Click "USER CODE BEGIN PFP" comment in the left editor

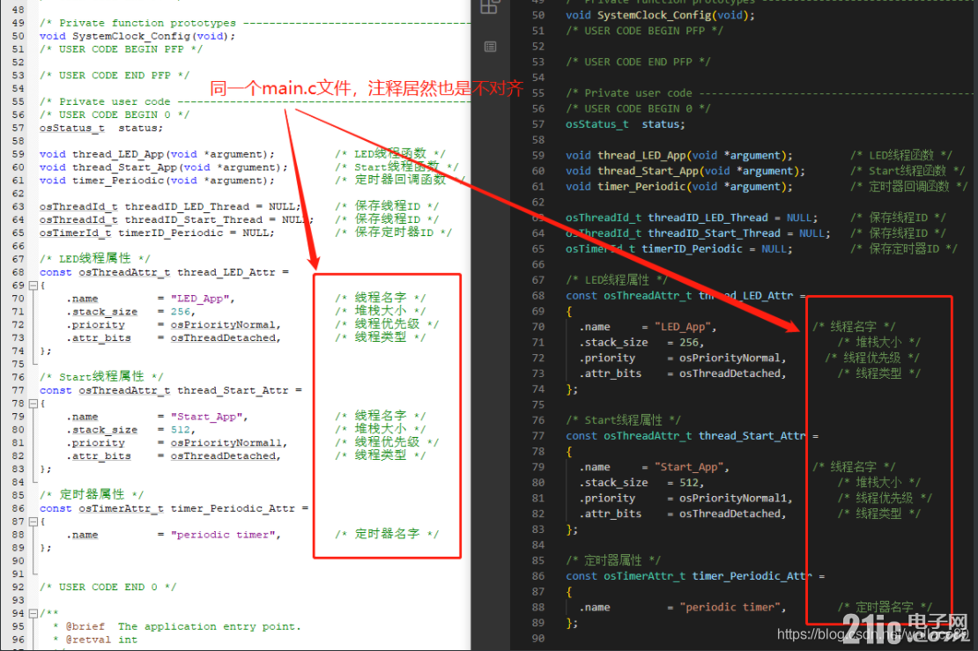pyautogui.click(x=121, y=49)
